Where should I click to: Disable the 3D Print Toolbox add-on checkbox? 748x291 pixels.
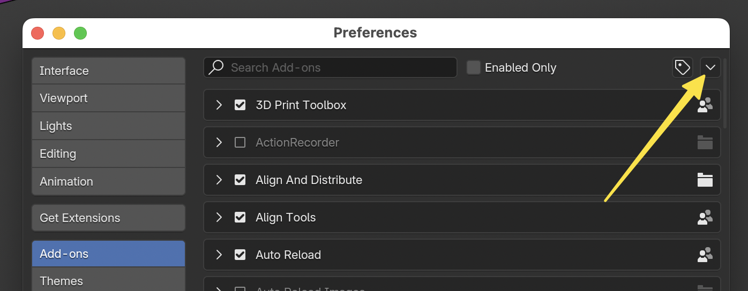point(240,105)
